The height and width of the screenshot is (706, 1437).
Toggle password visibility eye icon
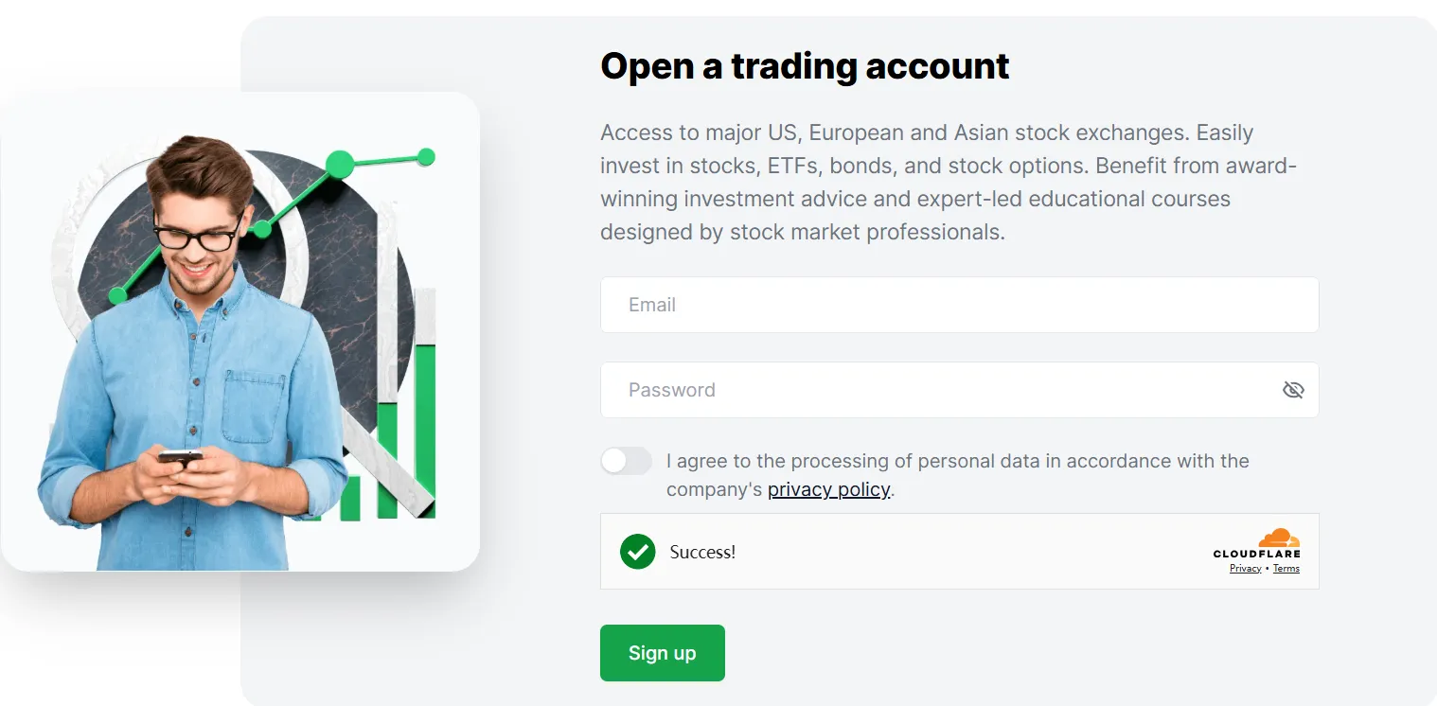tap(1292, 390)
